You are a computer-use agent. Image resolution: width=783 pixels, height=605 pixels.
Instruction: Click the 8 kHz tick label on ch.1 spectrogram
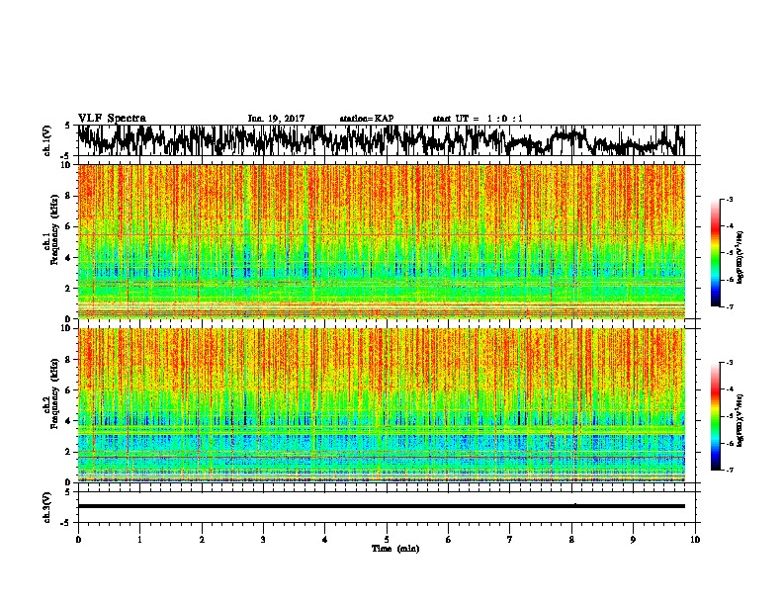69,196
